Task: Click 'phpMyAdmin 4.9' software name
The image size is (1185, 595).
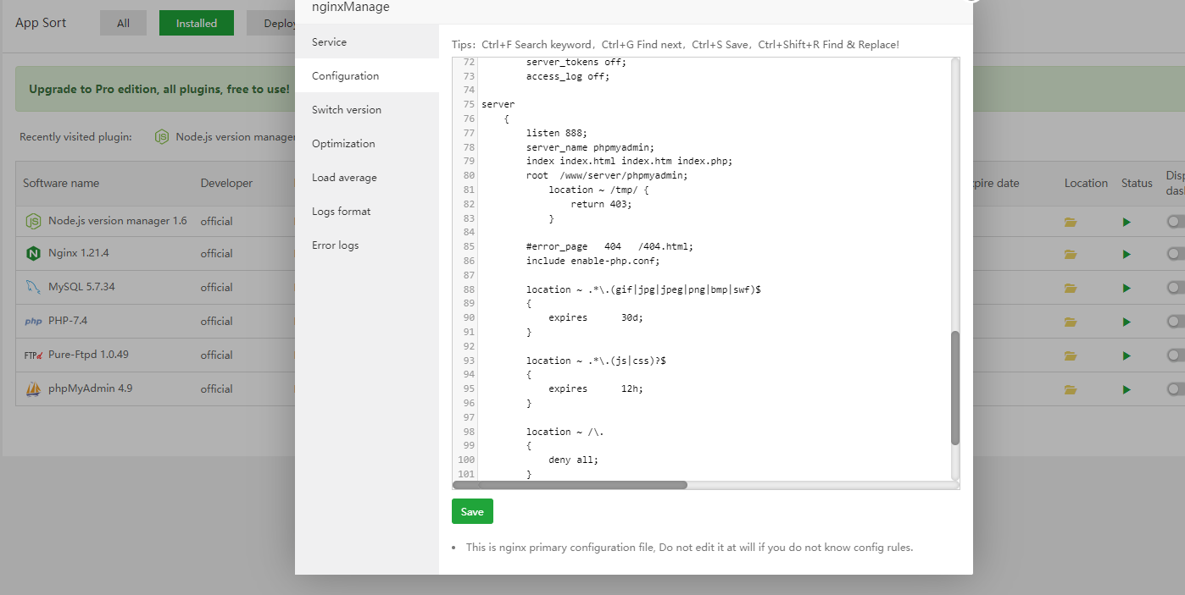Action: [x=91, y=388]
